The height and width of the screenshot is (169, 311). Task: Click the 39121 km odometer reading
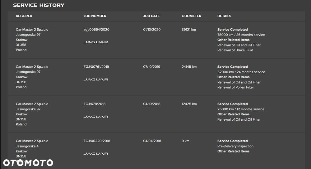[x=189, y=30]
